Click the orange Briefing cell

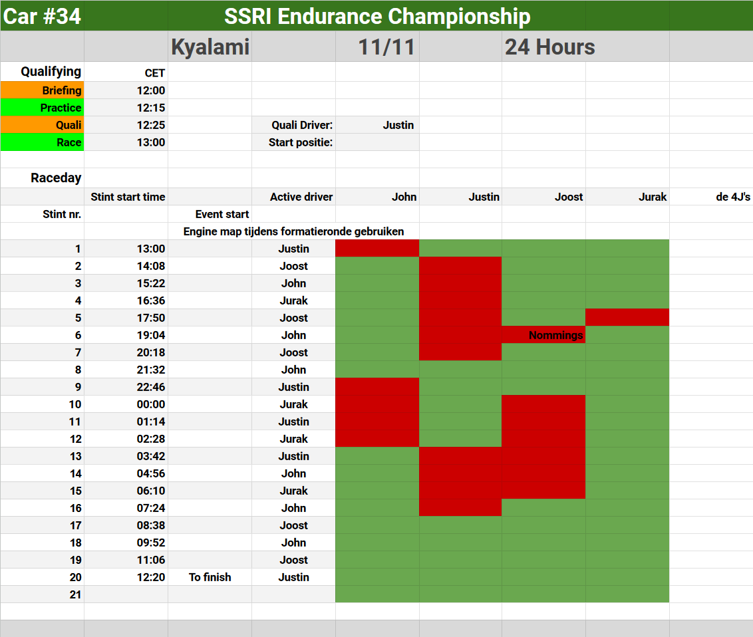click(43, 90)
